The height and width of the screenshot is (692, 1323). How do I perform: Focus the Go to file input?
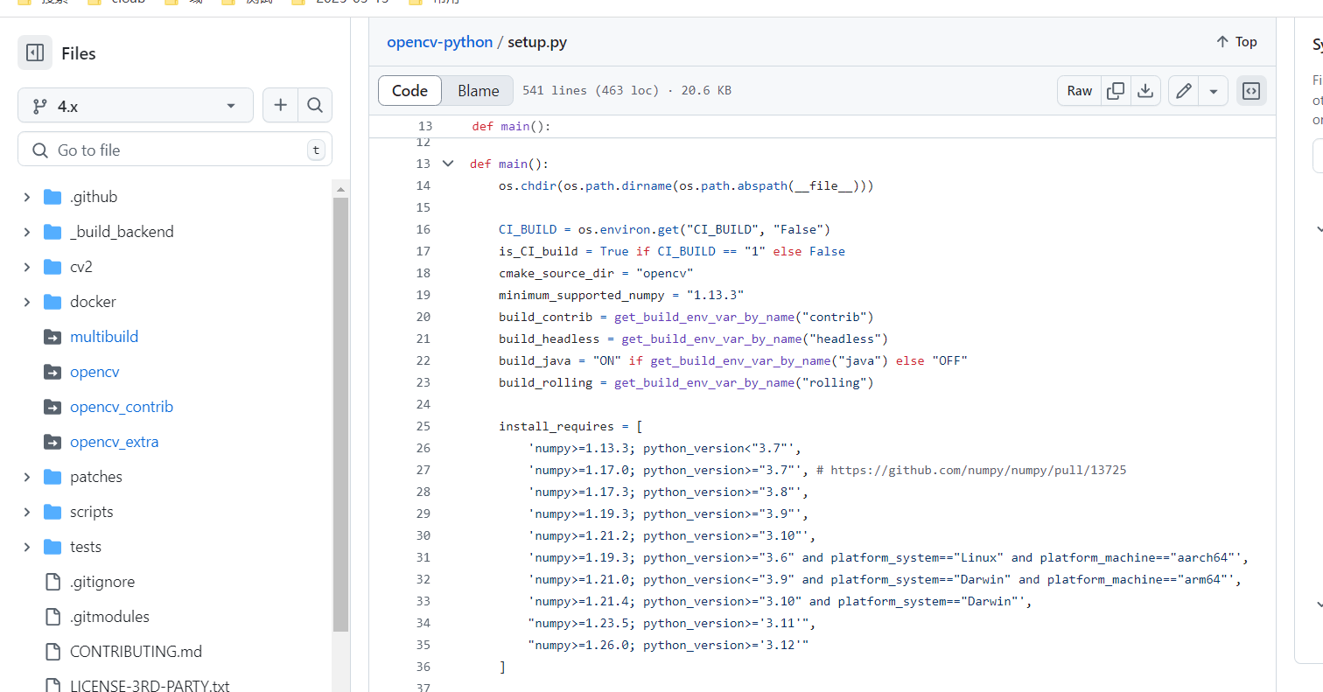(175, 150)
